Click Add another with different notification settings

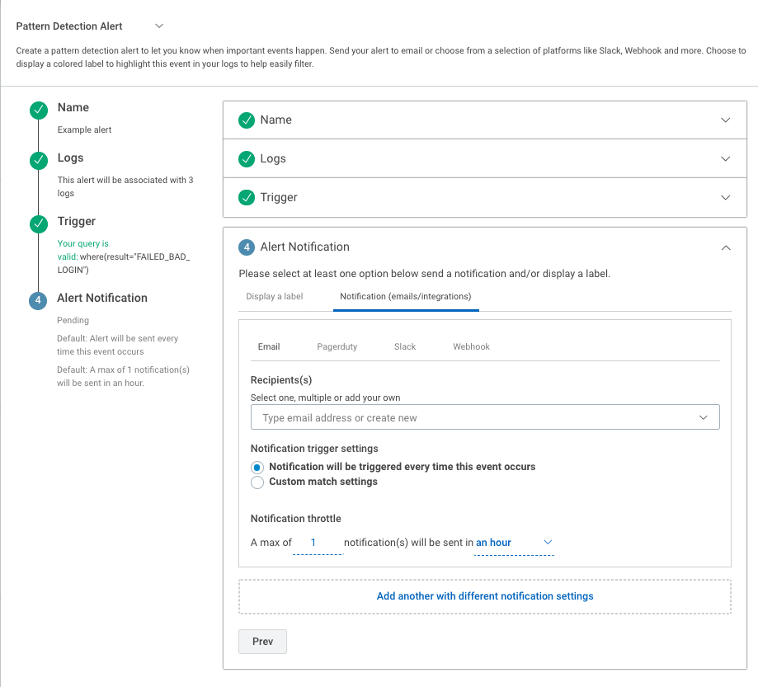pyautogui.click(x=485, y=596)
